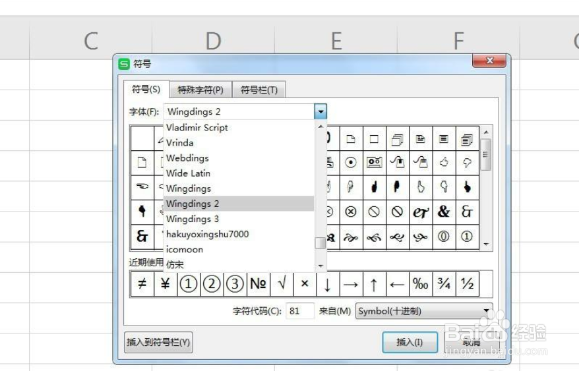
Task: Select the × multiplication symbol
Action: 305,284
